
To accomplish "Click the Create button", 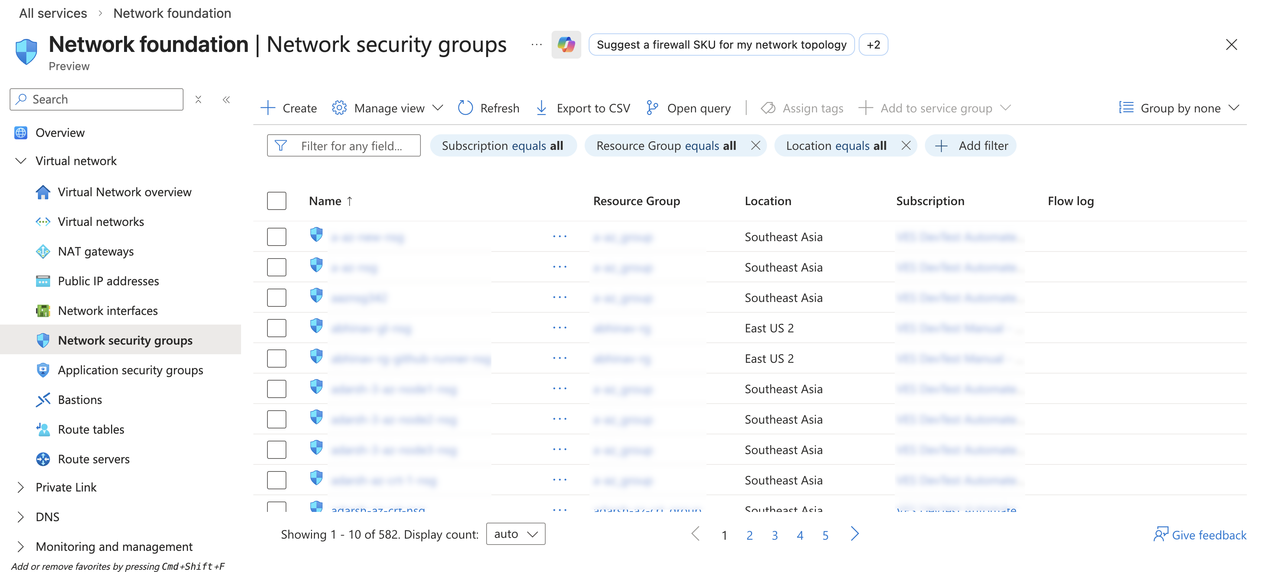I will pyautogui.click(x=288, y=108).
